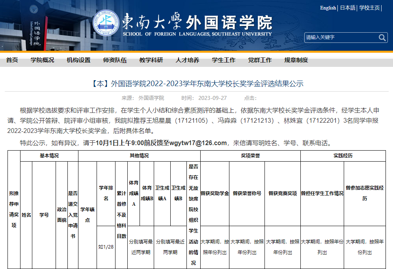Open the 规章制度 menu
Image resolution: width=393 pixels, height=269 pixels.
coord(296,60)
